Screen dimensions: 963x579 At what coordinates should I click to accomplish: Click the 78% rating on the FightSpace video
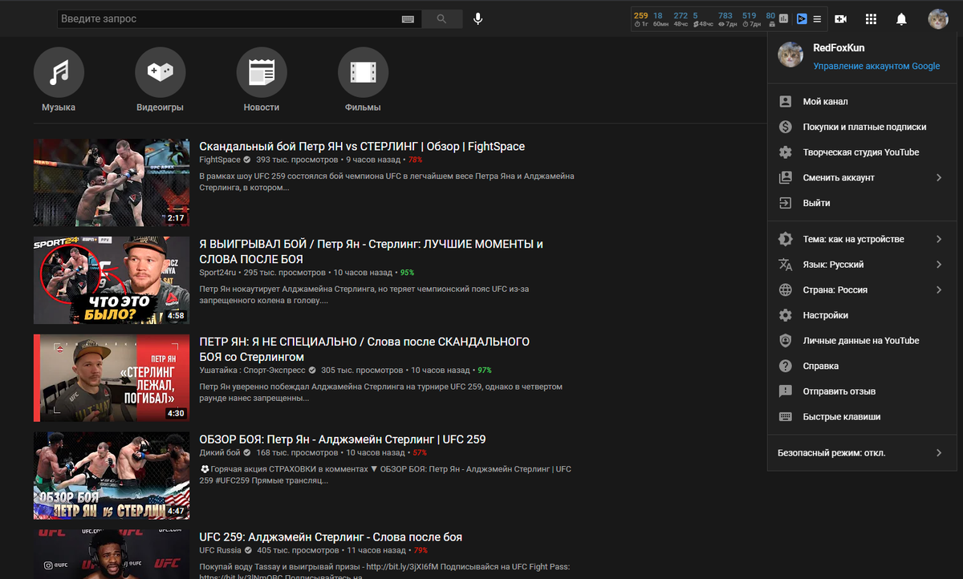point(415,160)
